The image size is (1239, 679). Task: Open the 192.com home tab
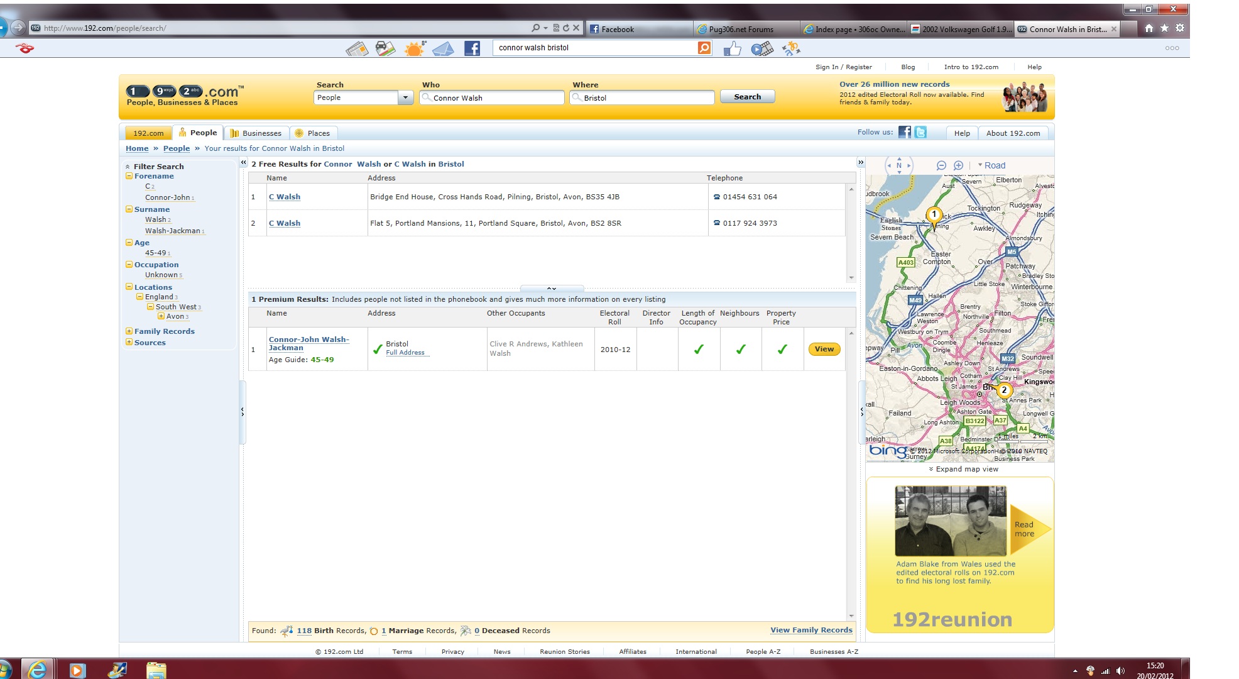coord(148,133)
